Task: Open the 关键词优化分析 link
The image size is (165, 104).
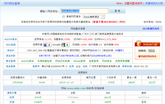Action: [x=154, y=3]
